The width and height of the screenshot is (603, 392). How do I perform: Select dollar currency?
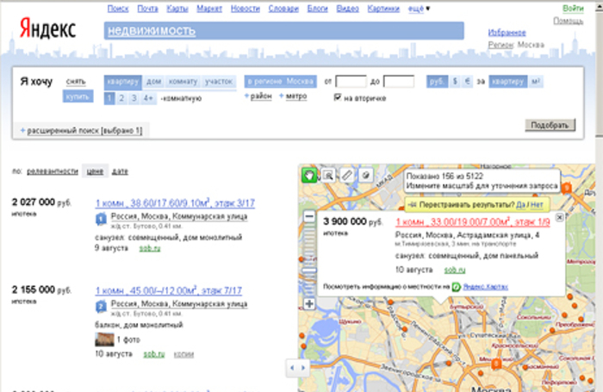pos(456,82)
